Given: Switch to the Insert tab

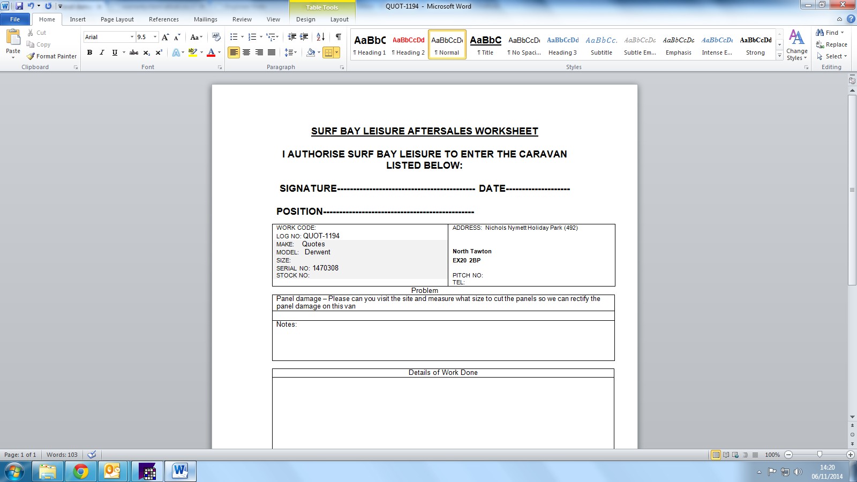Looking at the screenshot, I should click(78, 19).
